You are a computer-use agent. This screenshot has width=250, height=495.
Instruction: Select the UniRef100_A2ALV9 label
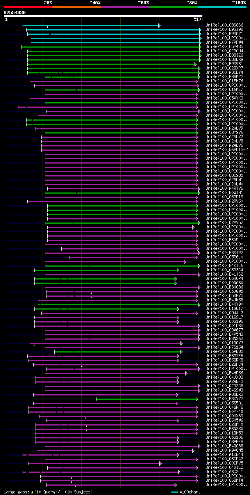coord(225,128)
